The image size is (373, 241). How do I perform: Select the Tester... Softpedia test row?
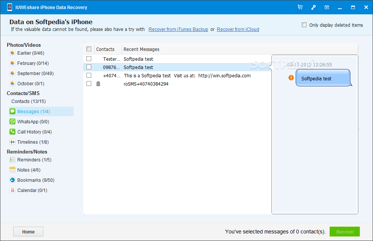177,59
